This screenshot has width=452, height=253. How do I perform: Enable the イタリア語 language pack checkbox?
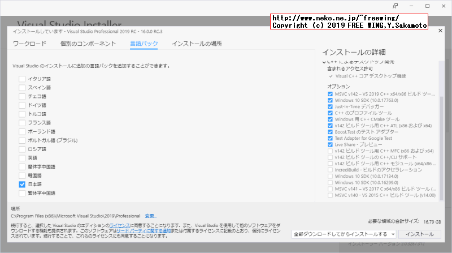[22, 79]
